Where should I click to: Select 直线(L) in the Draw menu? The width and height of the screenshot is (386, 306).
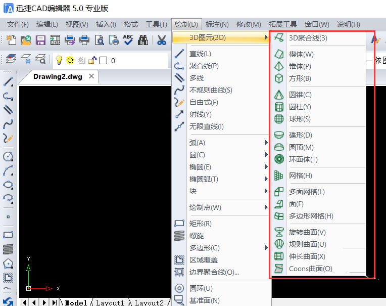coord(221,54)
